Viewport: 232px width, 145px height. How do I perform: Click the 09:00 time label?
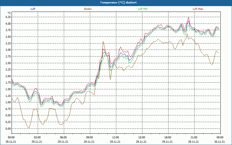point(90,137)
